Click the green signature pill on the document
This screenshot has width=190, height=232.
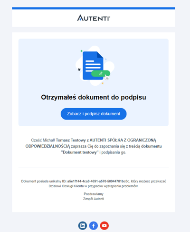[x=101, y=73]
